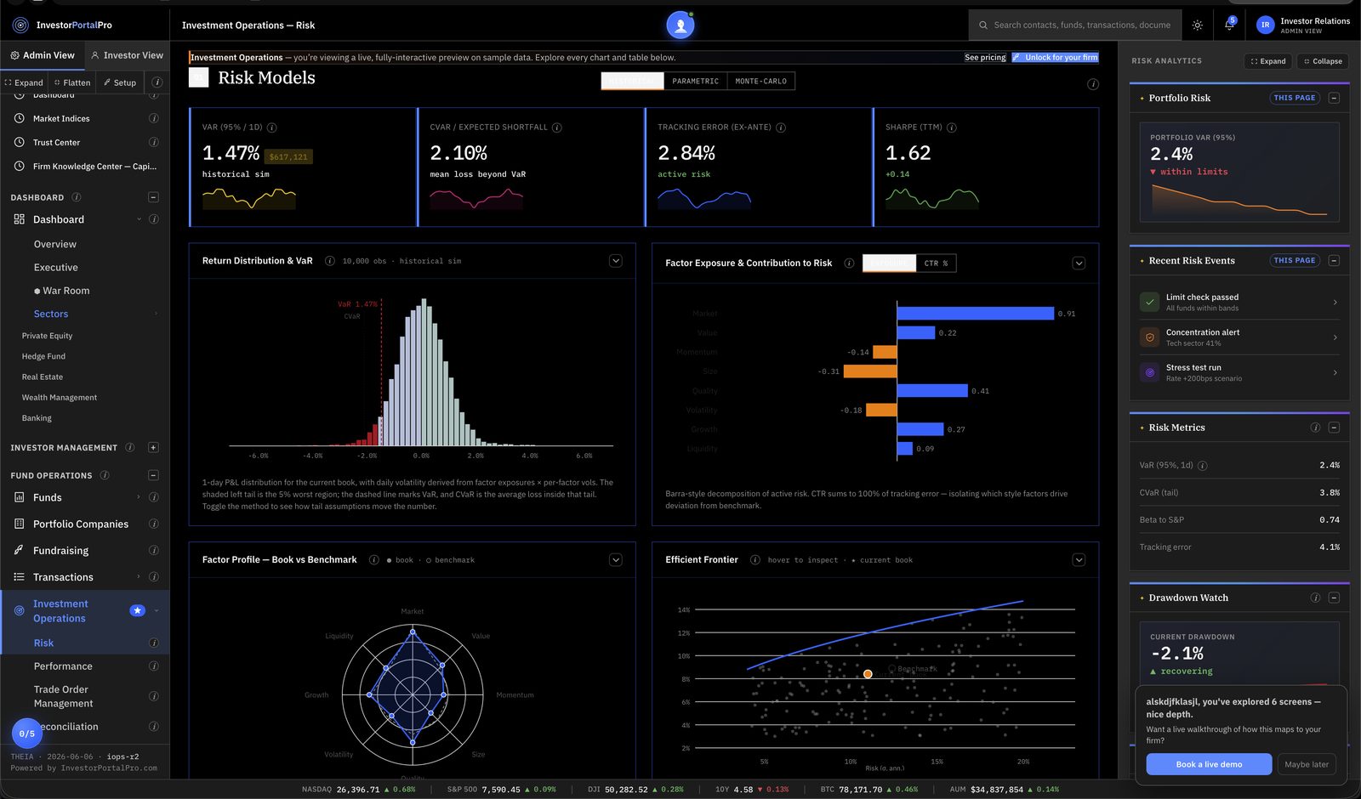The height and width of the screenshot is (799, 1361).
Task: Click the Dashboard grid icon
Action: point(19,219)
